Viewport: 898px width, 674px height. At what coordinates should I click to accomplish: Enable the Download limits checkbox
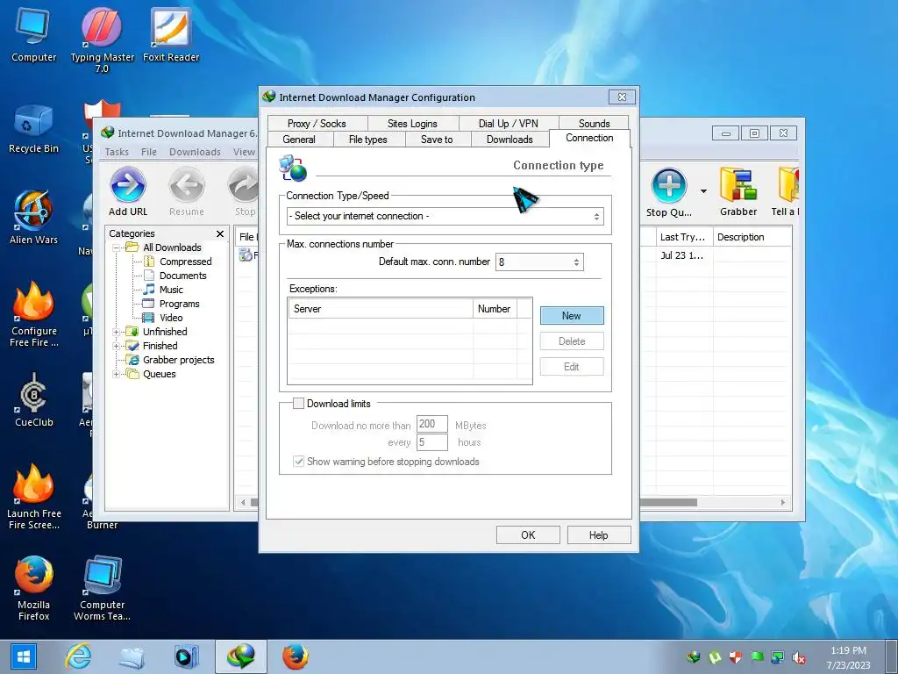click(298, 404)
